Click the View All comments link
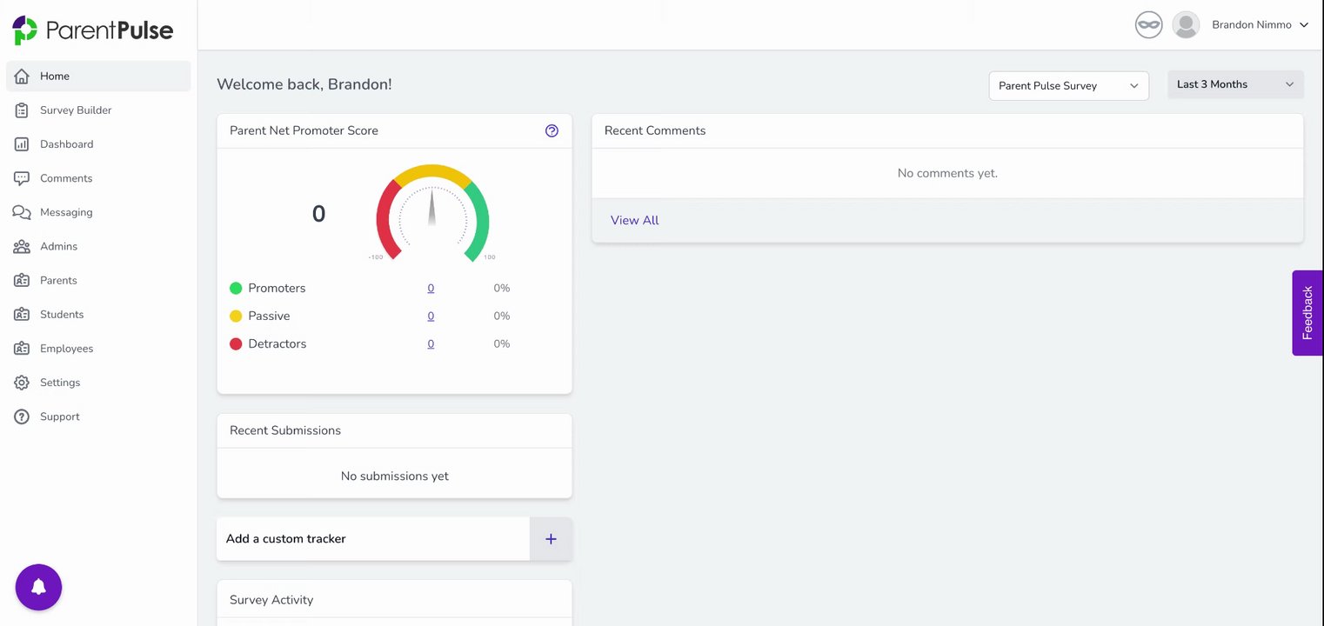Viewport: 1324px width, 626px height. 634,221
